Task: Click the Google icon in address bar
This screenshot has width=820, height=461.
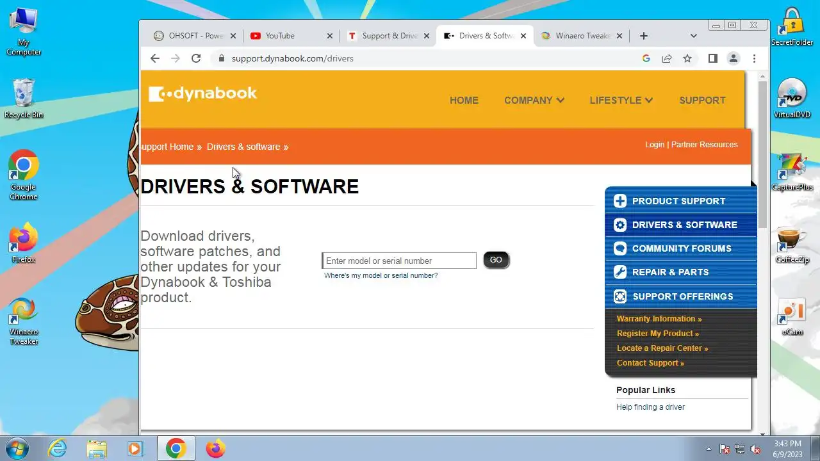Action: [646, 58]
